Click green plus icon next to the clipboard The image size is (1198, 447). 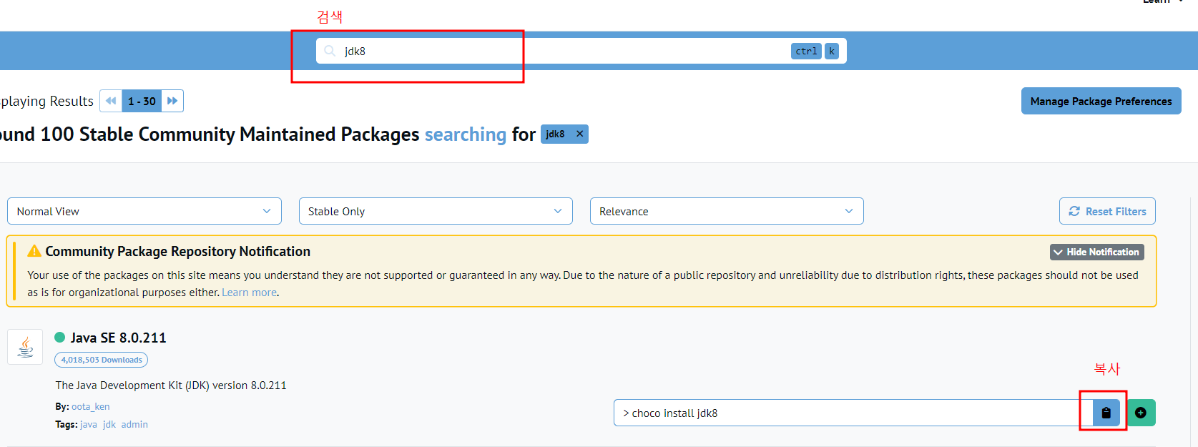[1141, 413]
